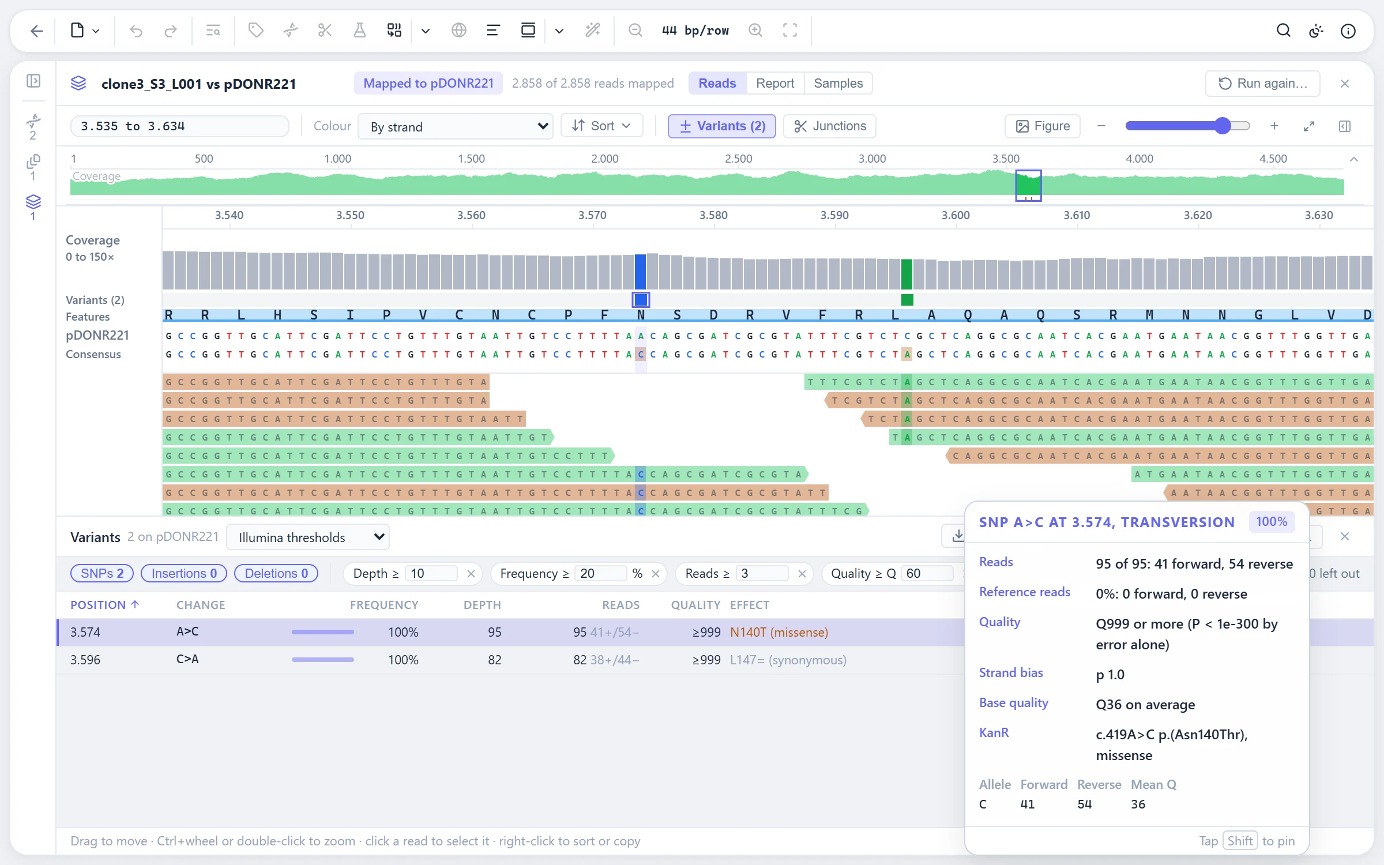Open dropdown next to layout icon
Viewport: 1384px width, 865px height.
tap(559, 31)
